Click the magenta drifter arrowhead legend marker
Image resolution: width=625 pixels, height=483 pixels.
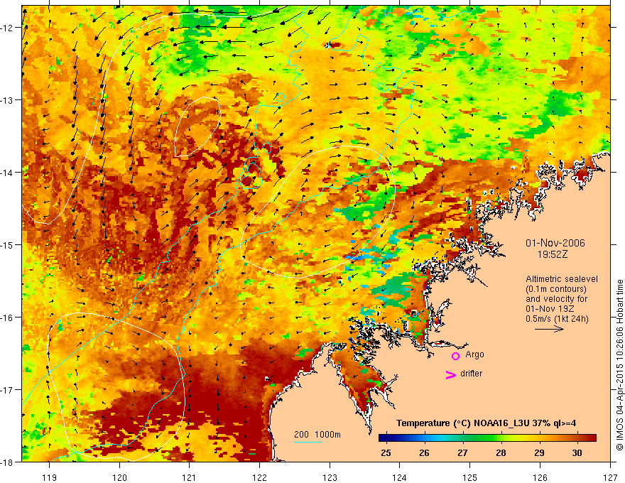[451, 374]
